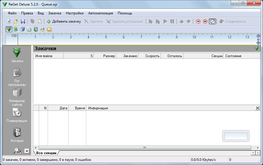
Task: Sort by Состояние column header
Action: 242,56
